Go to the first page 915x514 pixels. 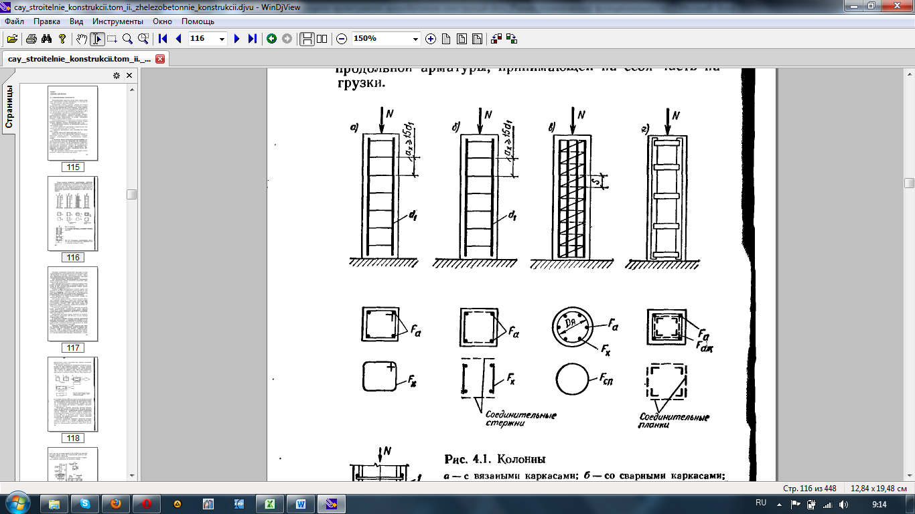coord(163,39)
